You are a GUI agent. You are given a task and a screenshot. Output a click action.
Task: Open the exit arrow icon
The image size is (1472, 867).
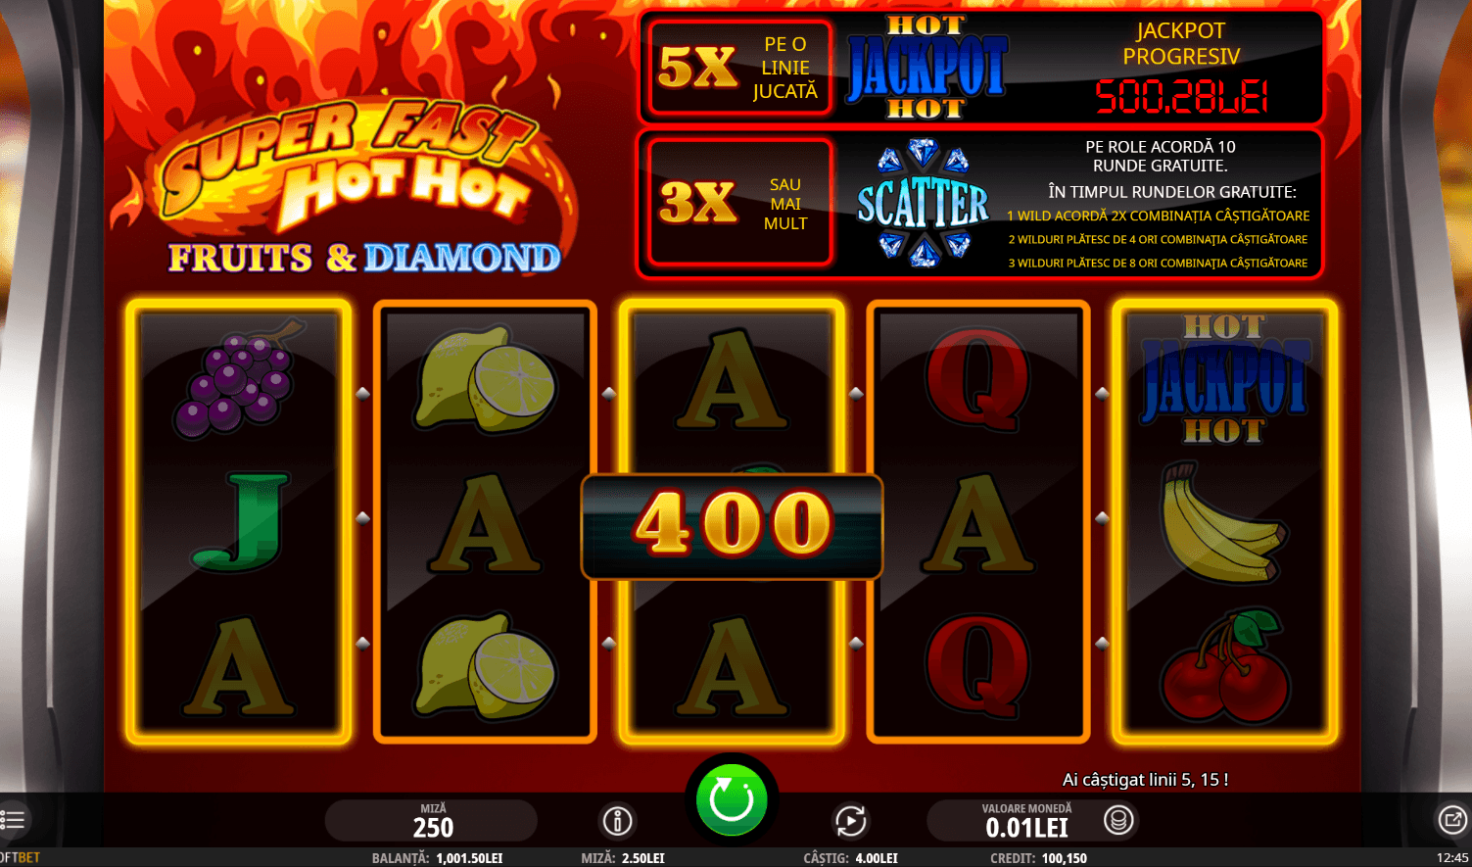point(1451,819)
